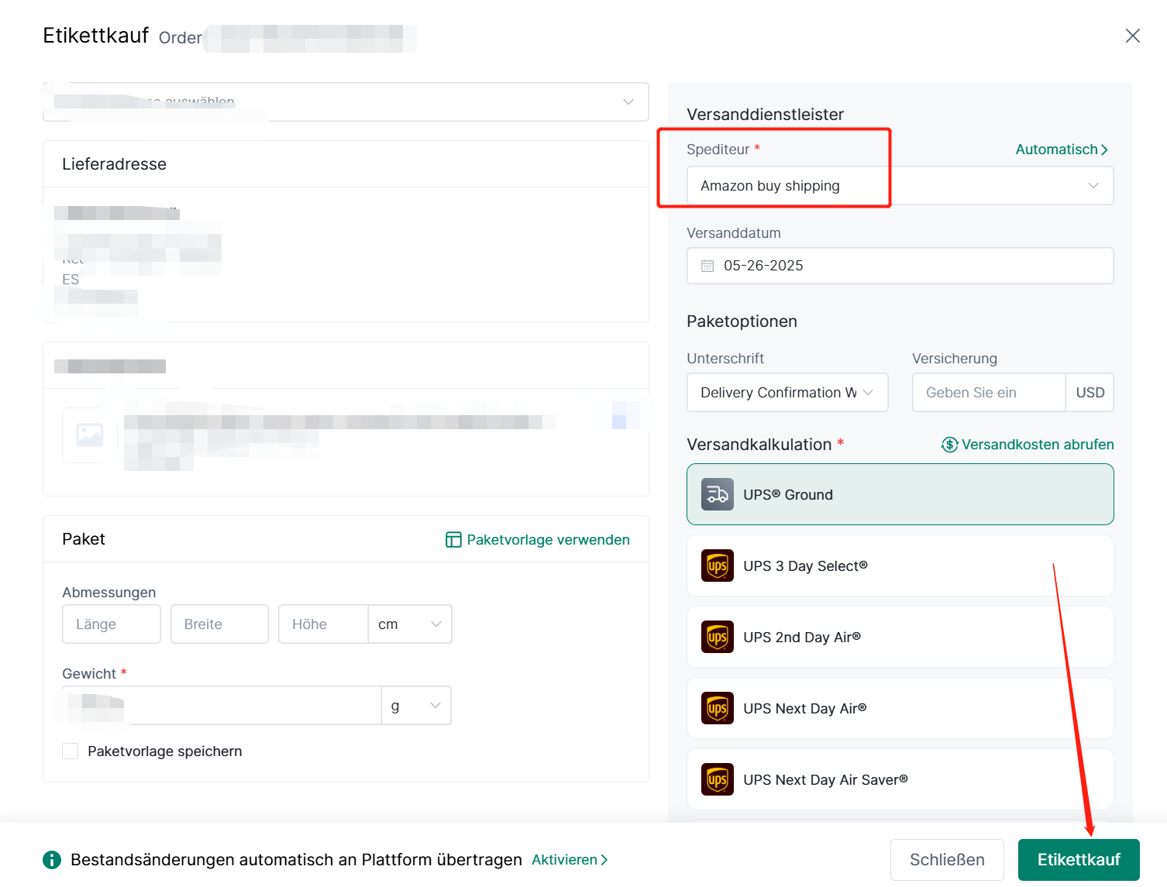Click the UPS Next Day Air logo icon
The height and width of the screenshot is (887, 1167).
pos(718,708)
